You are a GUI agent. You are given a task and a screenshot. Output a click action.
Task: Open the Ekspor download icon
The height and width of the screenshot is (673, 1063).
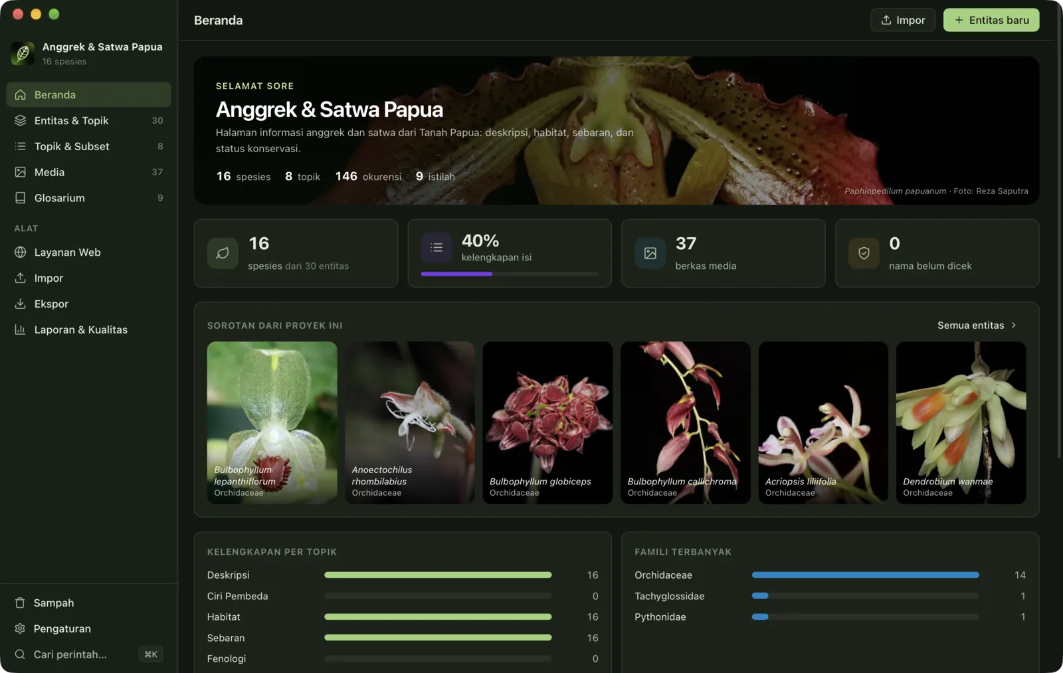tap(21, 304)
